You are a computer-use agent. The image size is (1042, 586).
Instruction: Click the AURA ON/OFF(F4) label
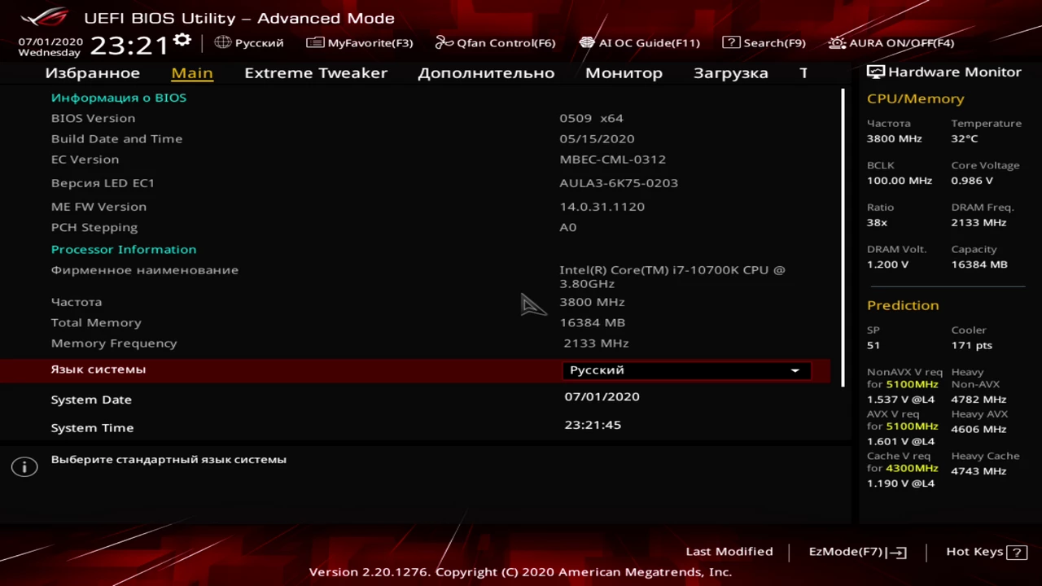coord(902,42)
